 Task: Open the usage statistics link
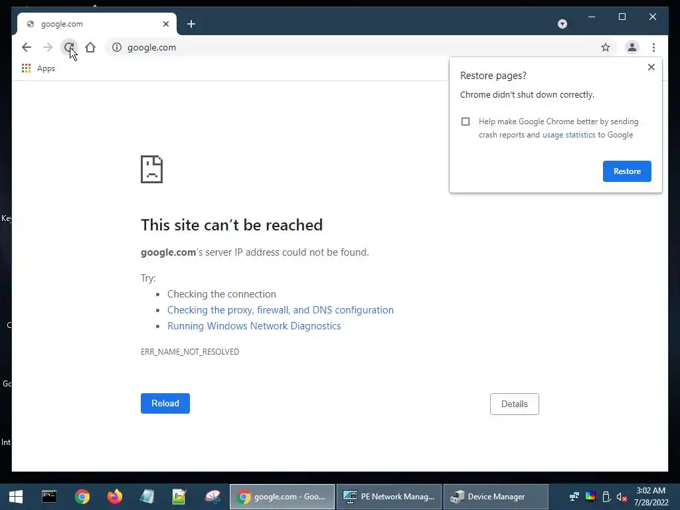[568, 135]
